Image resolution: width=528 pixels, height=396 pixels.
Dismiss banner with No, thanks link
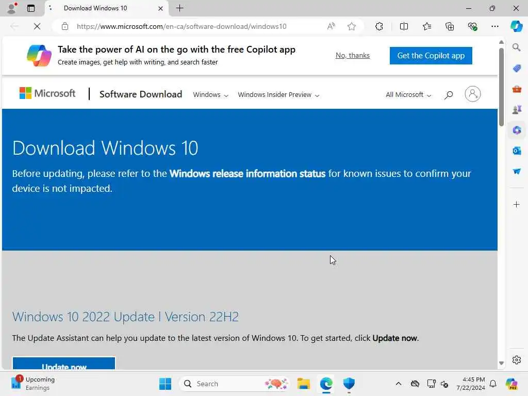(x=353, y=55)
